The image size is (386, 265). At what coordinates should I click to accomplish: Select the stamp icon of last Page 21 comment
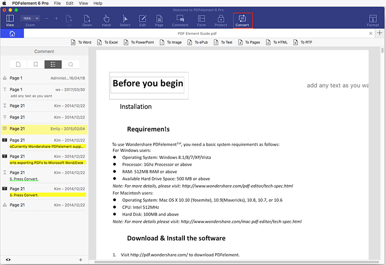click(x=5, y=205)
